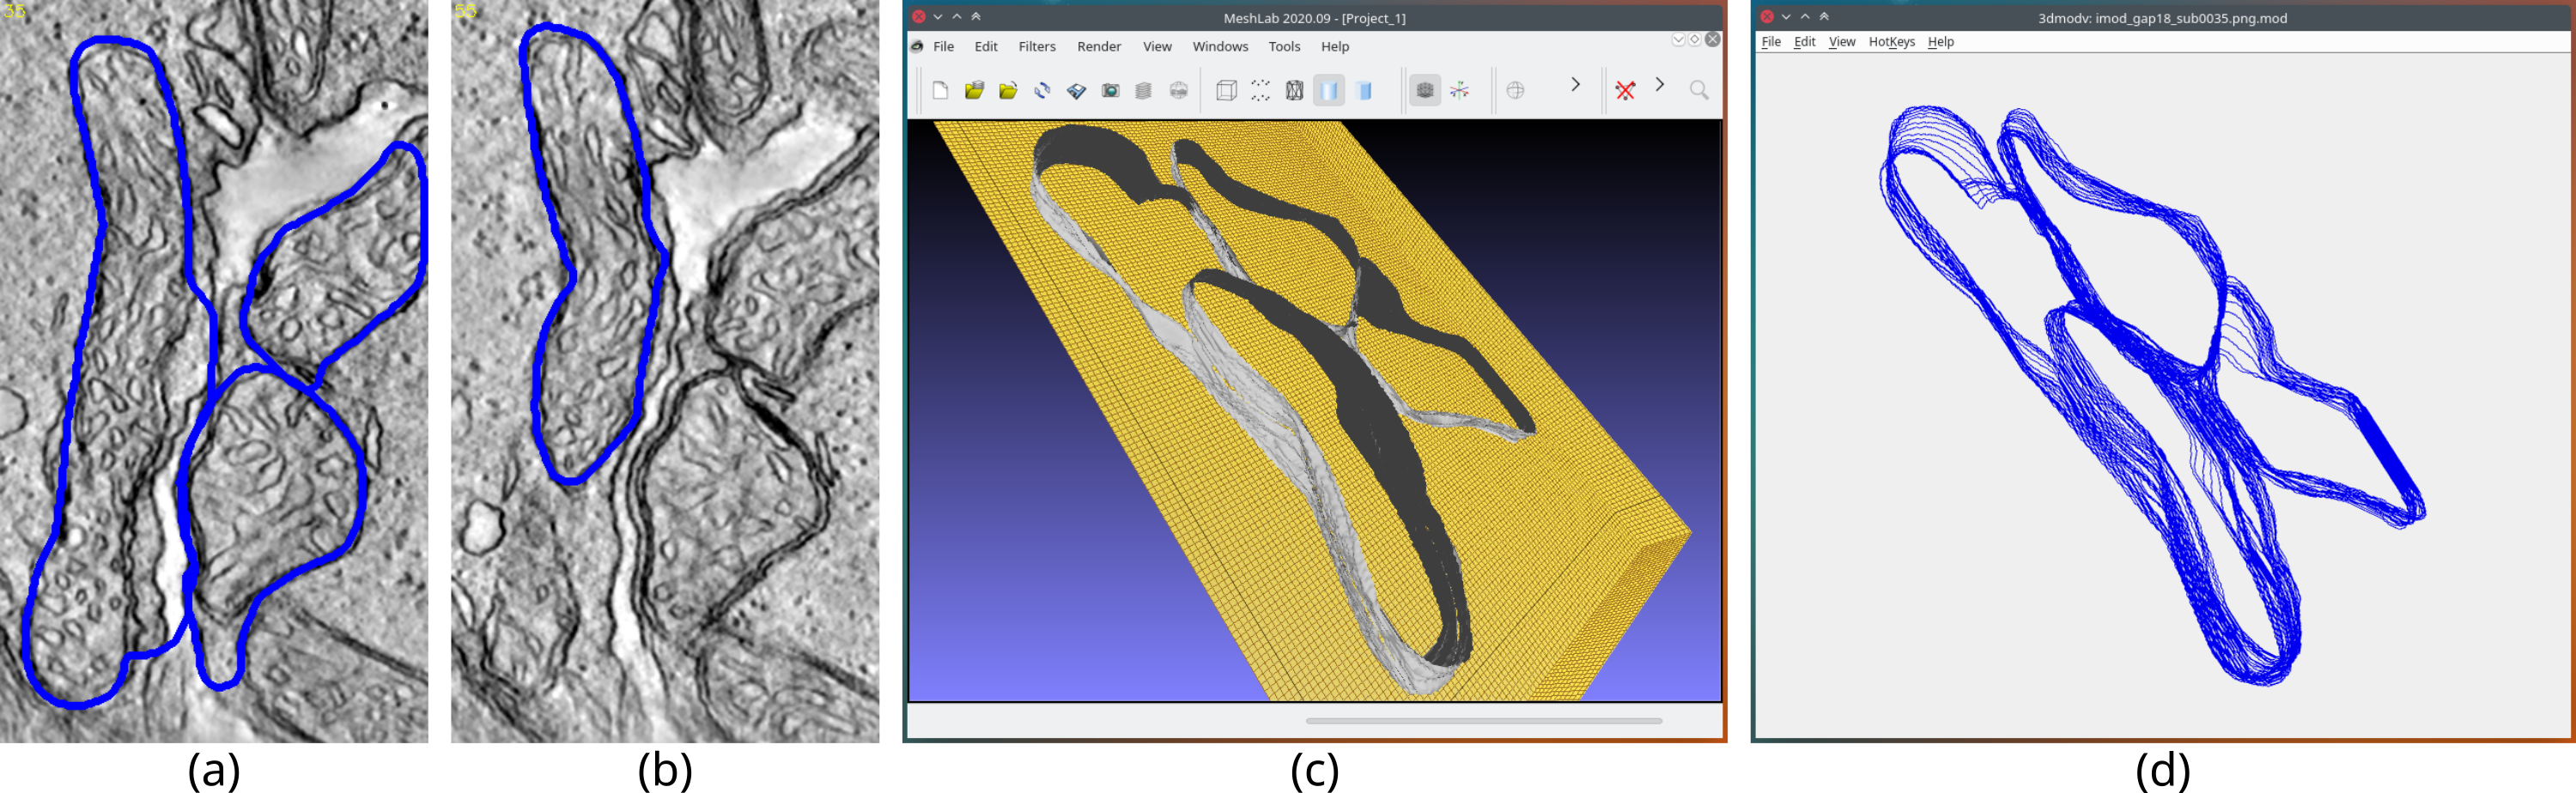Reload the mesh with the blue arrows icon
This screenshot has height=793, width=2576.
coord(1042,91)
